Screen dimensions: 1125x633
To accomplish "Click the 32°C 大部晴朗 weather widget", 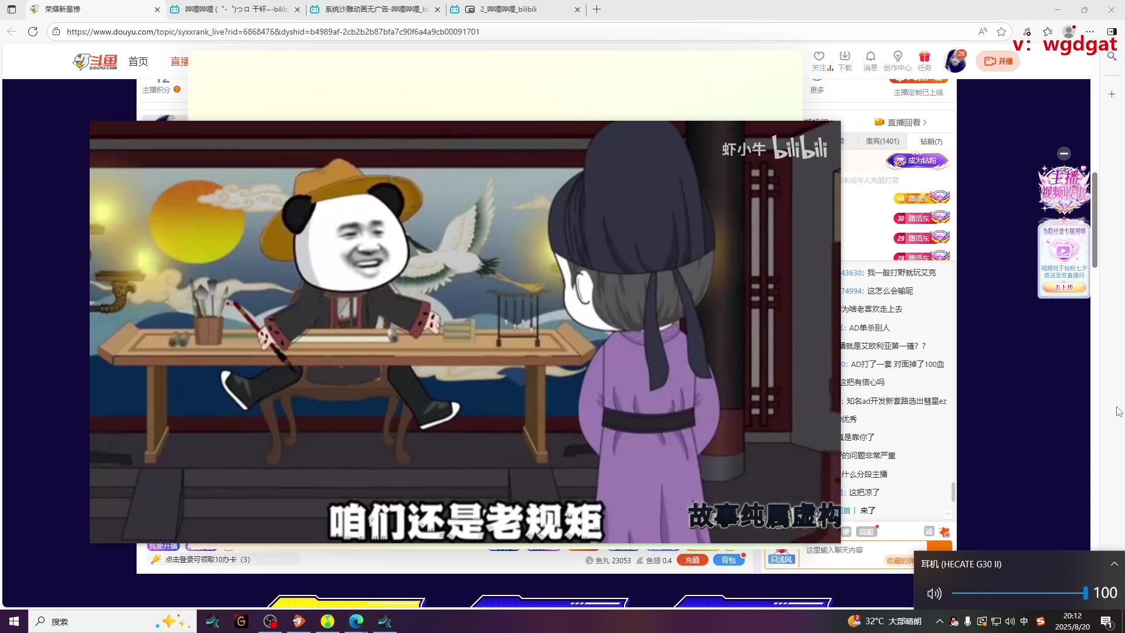I will click(885, 621).
